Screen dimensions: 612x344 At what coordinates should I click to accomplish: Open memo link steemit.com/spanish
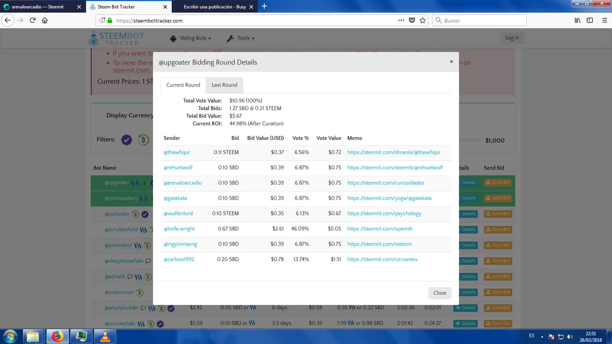tap(380, 229)
